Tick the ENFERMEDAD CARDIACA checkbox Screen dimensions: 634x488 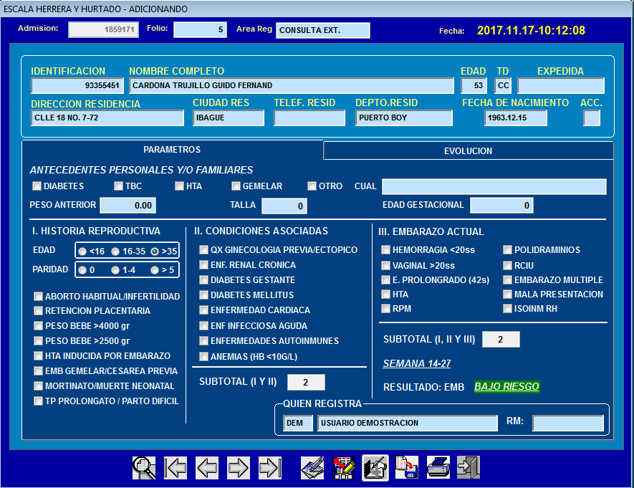tap(203, 310)
